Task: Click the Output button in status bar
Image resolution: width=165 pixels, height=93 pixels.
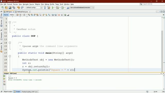Action: click(x=17, y=92)
